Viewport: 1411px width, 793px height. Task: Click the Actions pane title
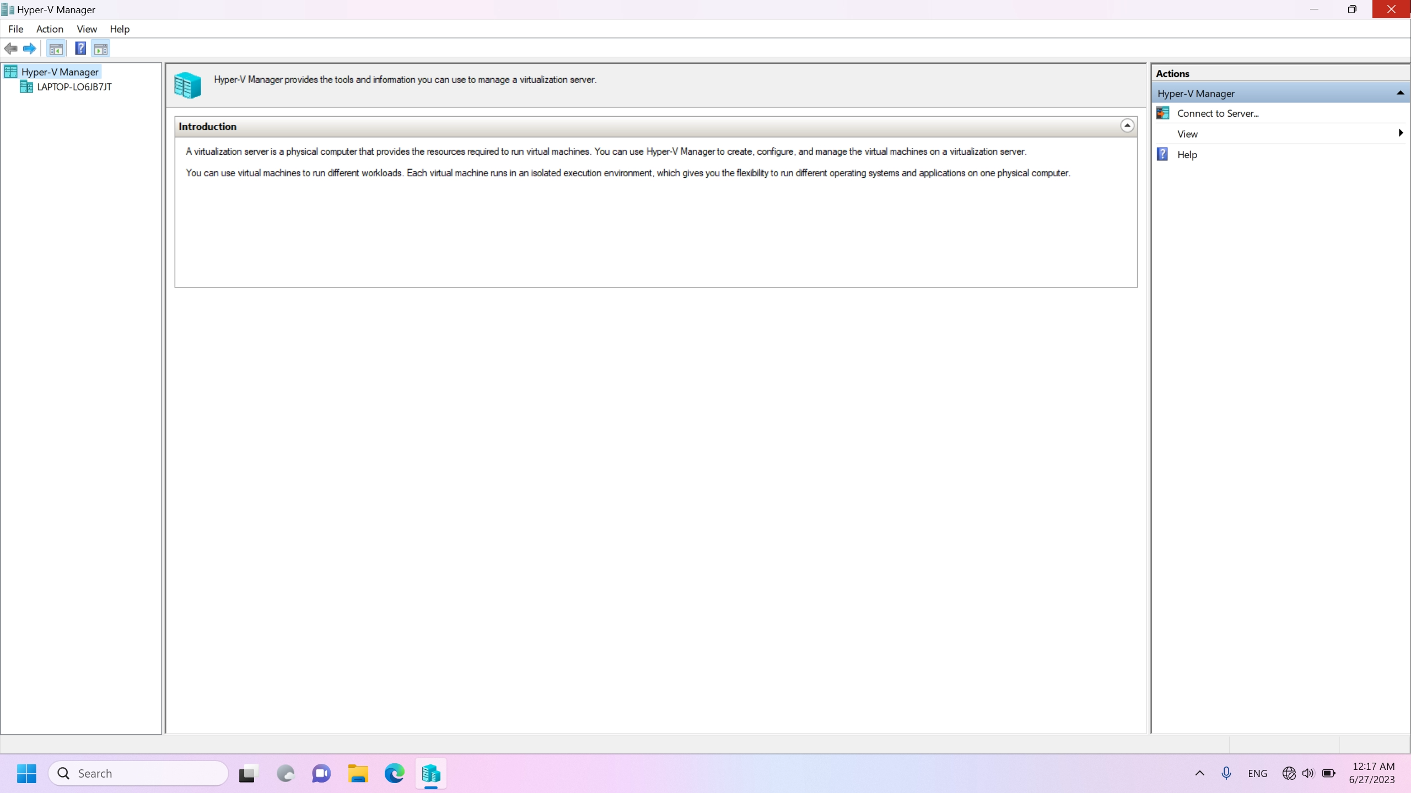[1172, 73]
